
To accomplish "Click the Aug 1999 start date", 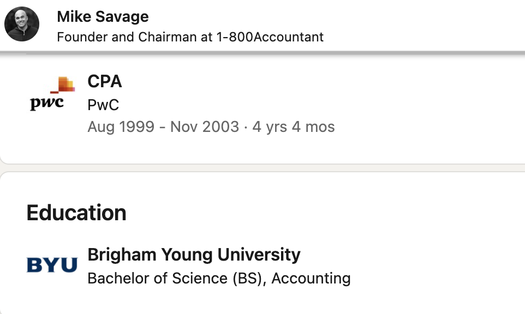I will 121,126.
